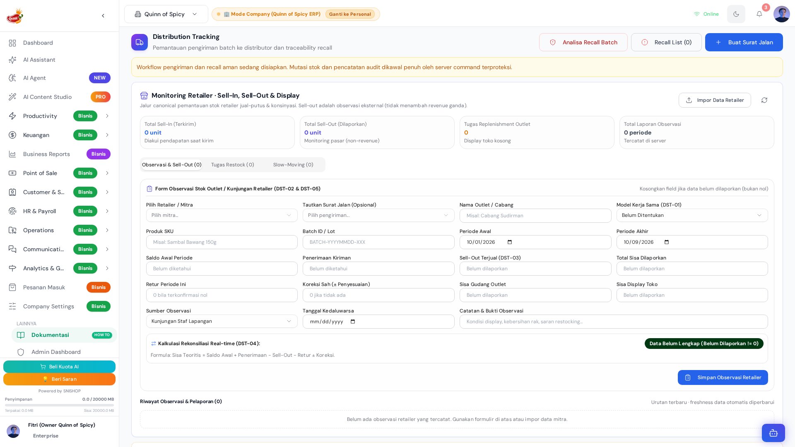Click the Admin Dashboard shield icon
Viewport: 795px width, 447px height.
click(x=21, y=352)
